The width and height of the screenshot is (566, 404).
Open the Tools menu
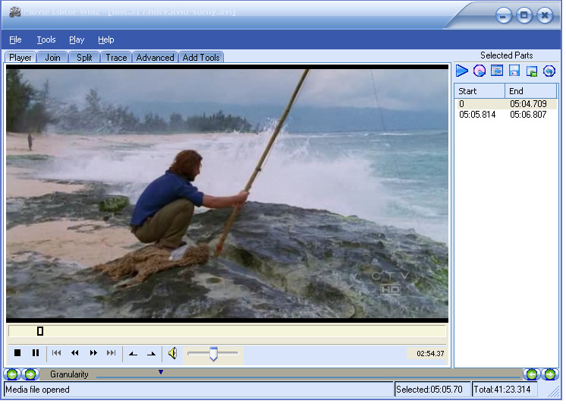pos(46,39)
